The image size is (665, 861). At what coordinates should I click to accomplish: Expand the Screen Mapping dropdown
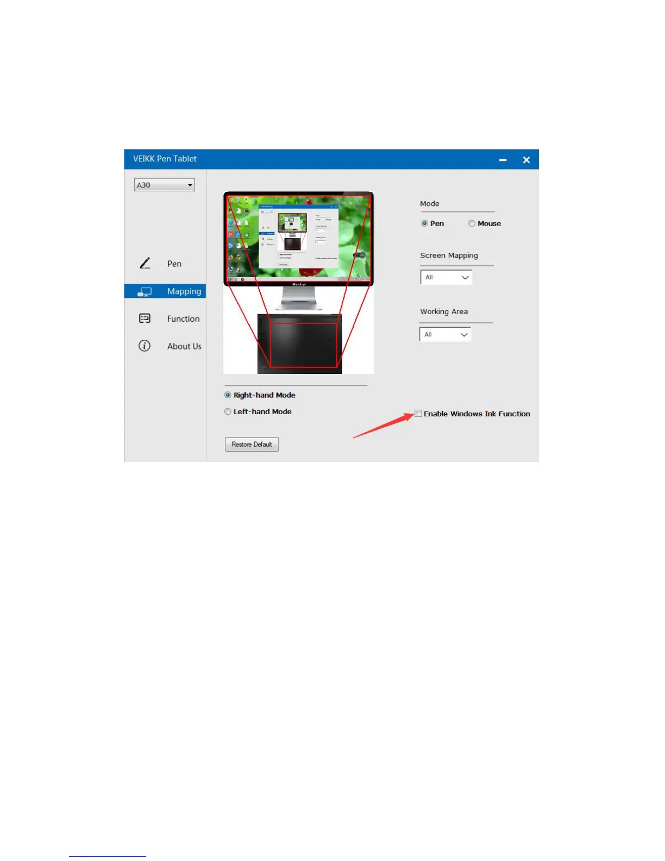click(x=447, y=277)
